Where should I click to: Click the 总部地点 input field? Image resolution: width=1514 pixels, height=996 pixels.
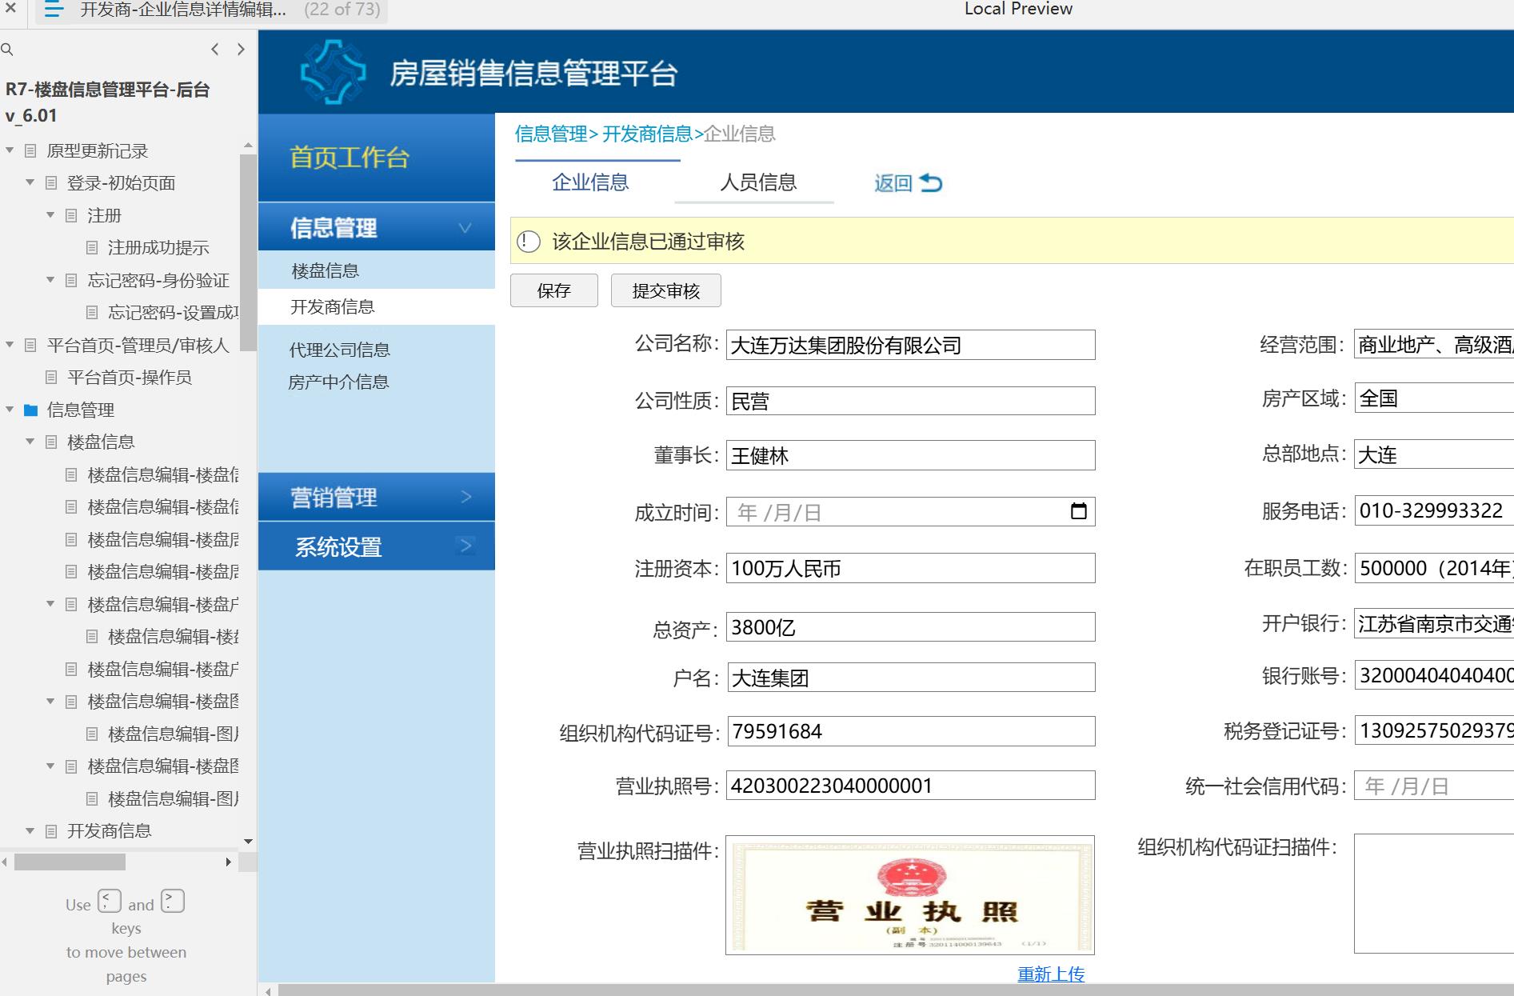[x=1434, y=454]
